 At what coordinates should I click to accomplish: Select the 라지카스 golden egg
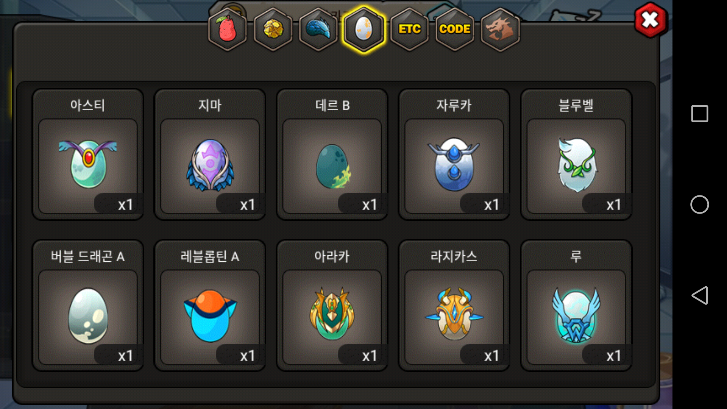(454, 305)
